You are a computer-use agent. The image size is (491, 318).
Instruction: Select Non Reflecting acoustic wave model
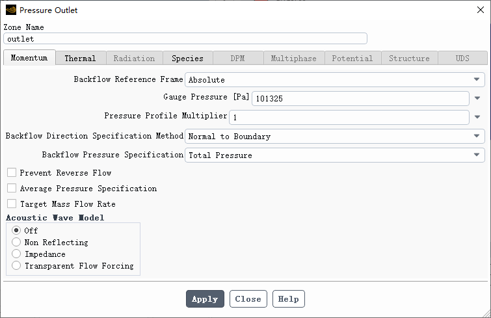(16, 243)
